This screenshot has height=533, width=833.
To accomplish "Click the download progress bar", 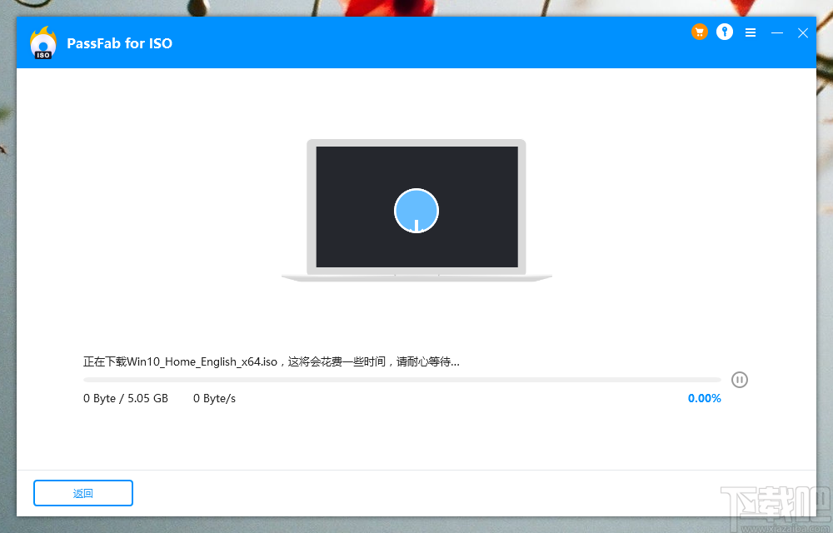I will (x=400, y=379).
